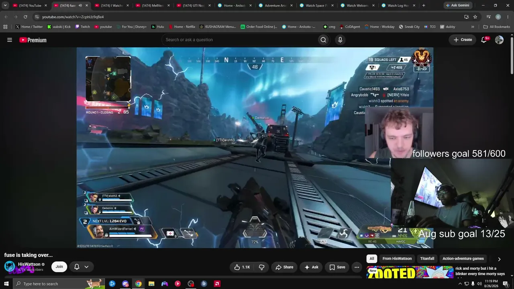Start voice search with the microphone
Screen dimensions: 514x289
coord(340,40)
